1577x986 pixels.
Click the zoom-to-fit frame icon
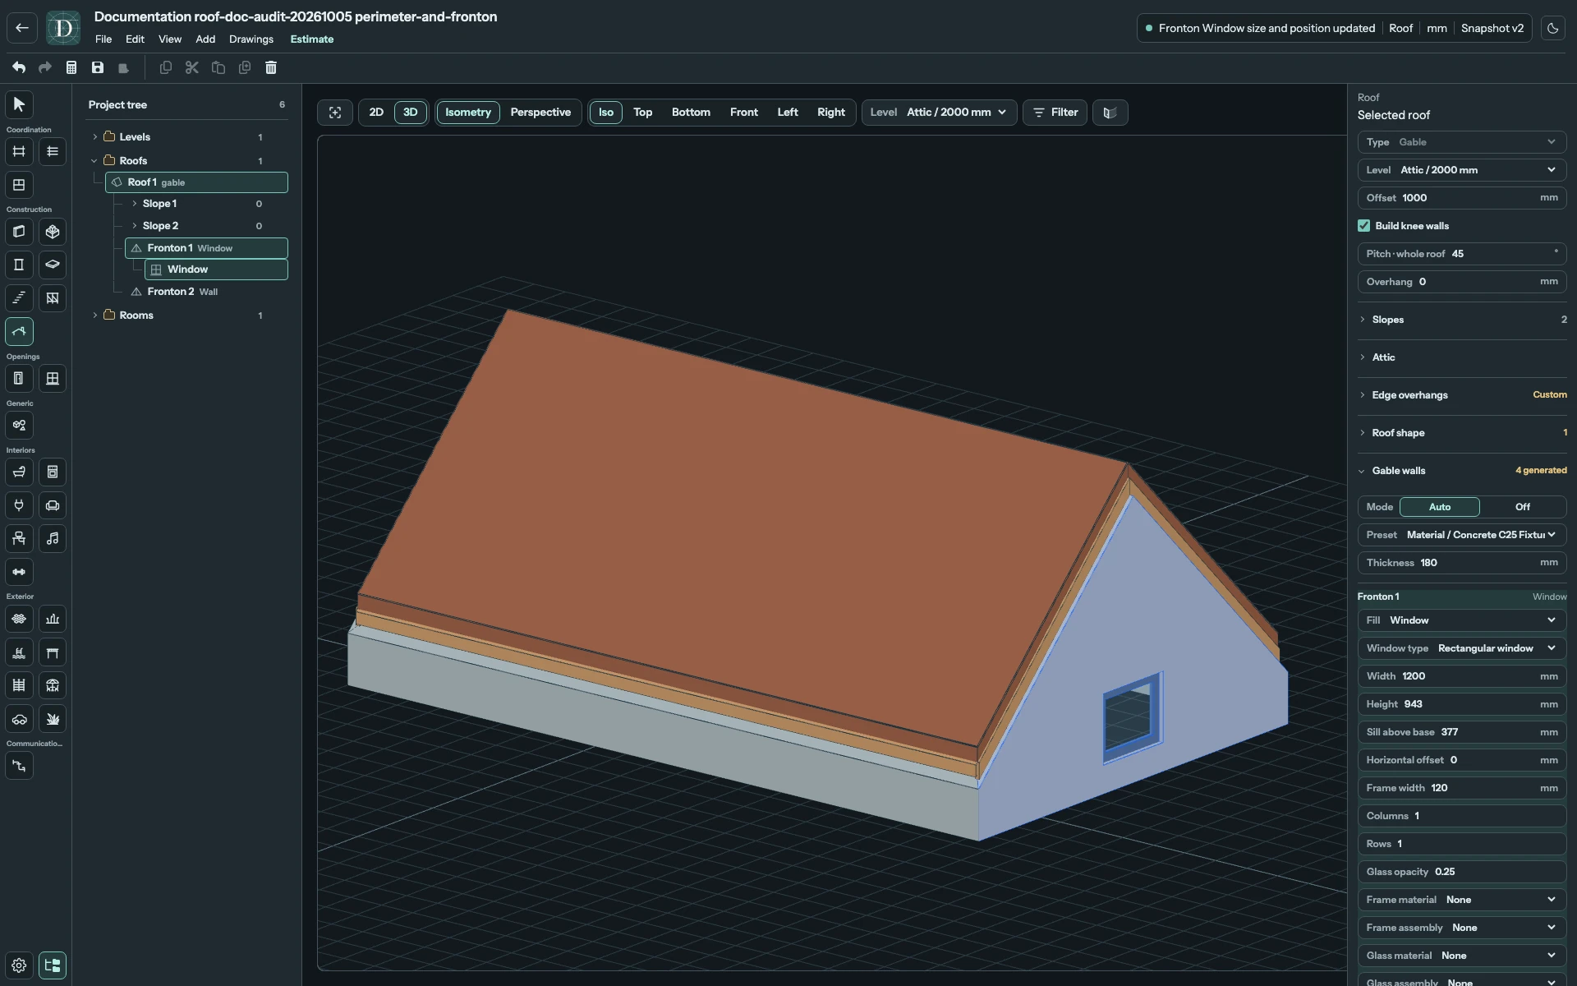[335, 113]
